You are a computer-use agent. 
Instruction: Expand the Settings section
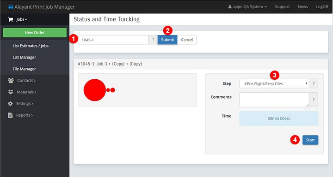click(25, 104)
